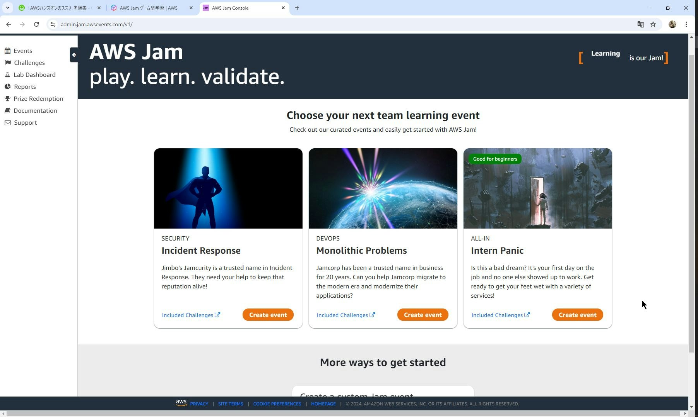View site information icon in address bar
This screenshot has width=698, height=417.
(53, 24)
